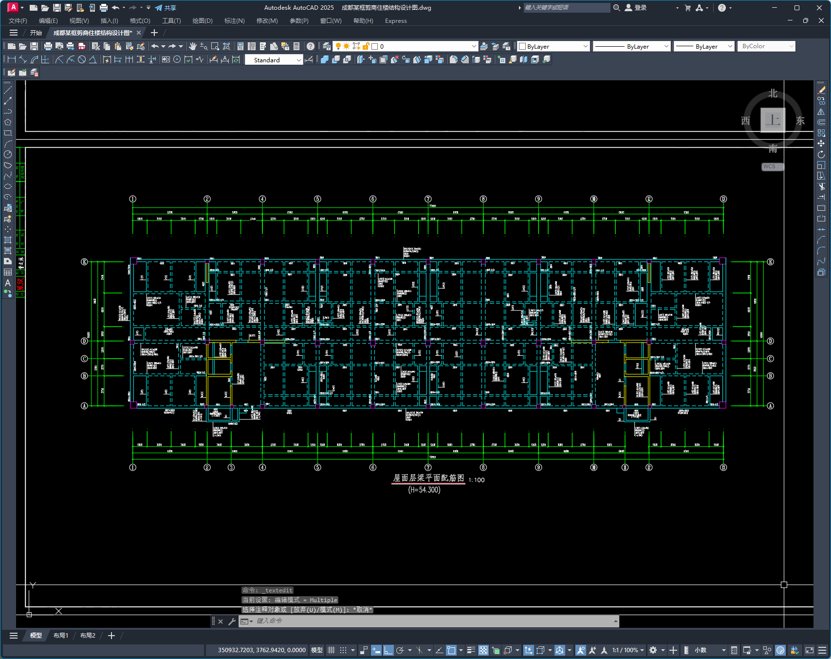Image resolution: width=831 pixels, height=659 pixels.
Task: Click the Rotate tool in modify toolbar
Action: [x=821, y=154]
